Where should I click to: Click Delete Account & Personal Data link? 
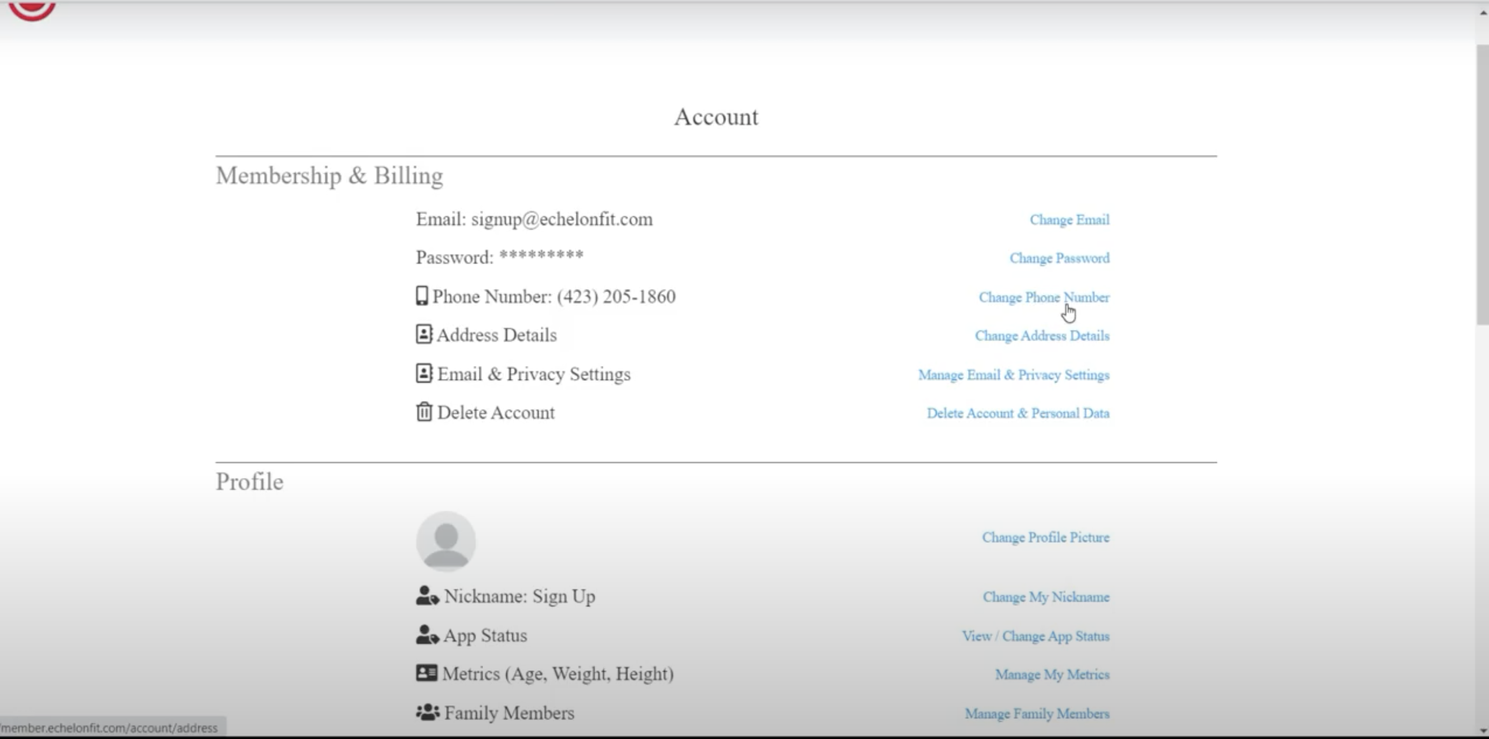(1018, 414)
